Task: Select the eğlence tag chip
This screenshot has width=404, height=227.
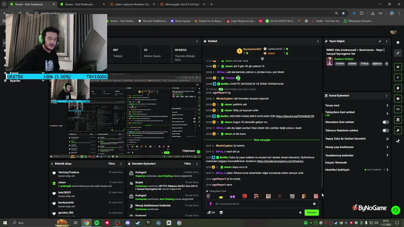Action: click(x=377, y=64)
